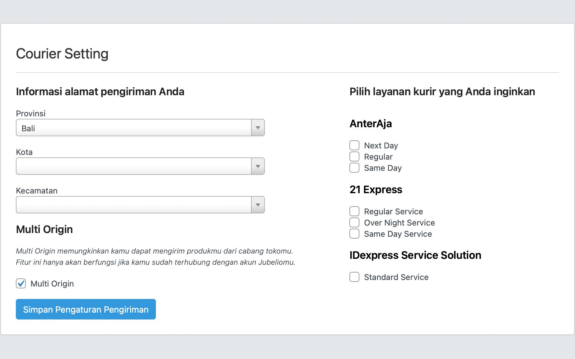
Task: Open the Kota dropdown arrow
Action: (x=258, y=166)
